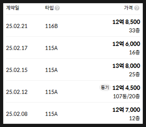This screenshot has width=146, height=127.
Task: Click the help icon next to 가격
Action: [x=137, y=8]
